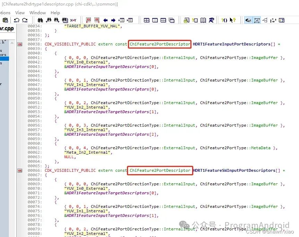Click CDK_VISIBILITY_PUBLIC on line 00038

click(x=70, y=44)
